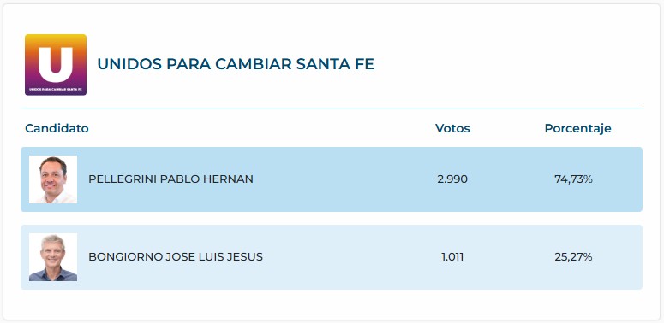Select the highlighted Pellegrini result row

point(332,179)
